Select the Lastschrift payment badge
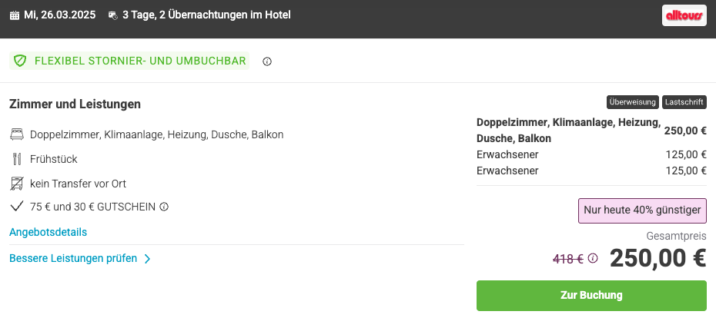 684,102
